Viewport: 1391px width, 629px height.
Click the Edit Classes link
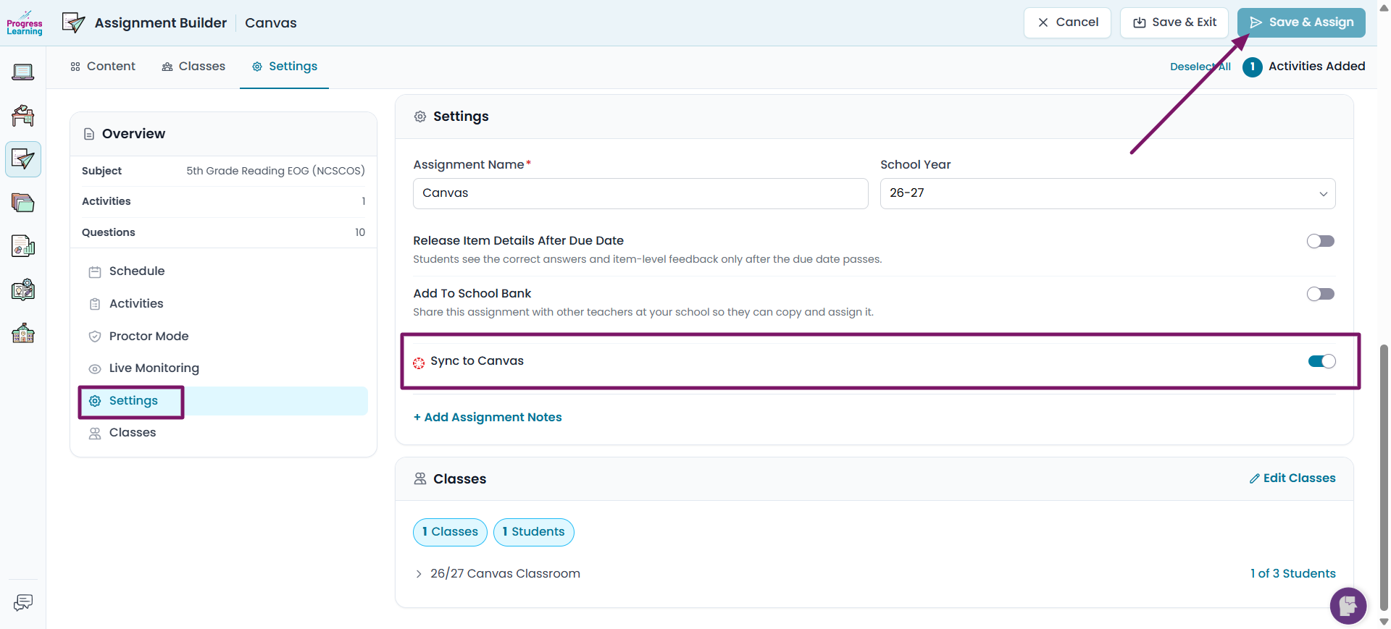(x=1292, y=478)
